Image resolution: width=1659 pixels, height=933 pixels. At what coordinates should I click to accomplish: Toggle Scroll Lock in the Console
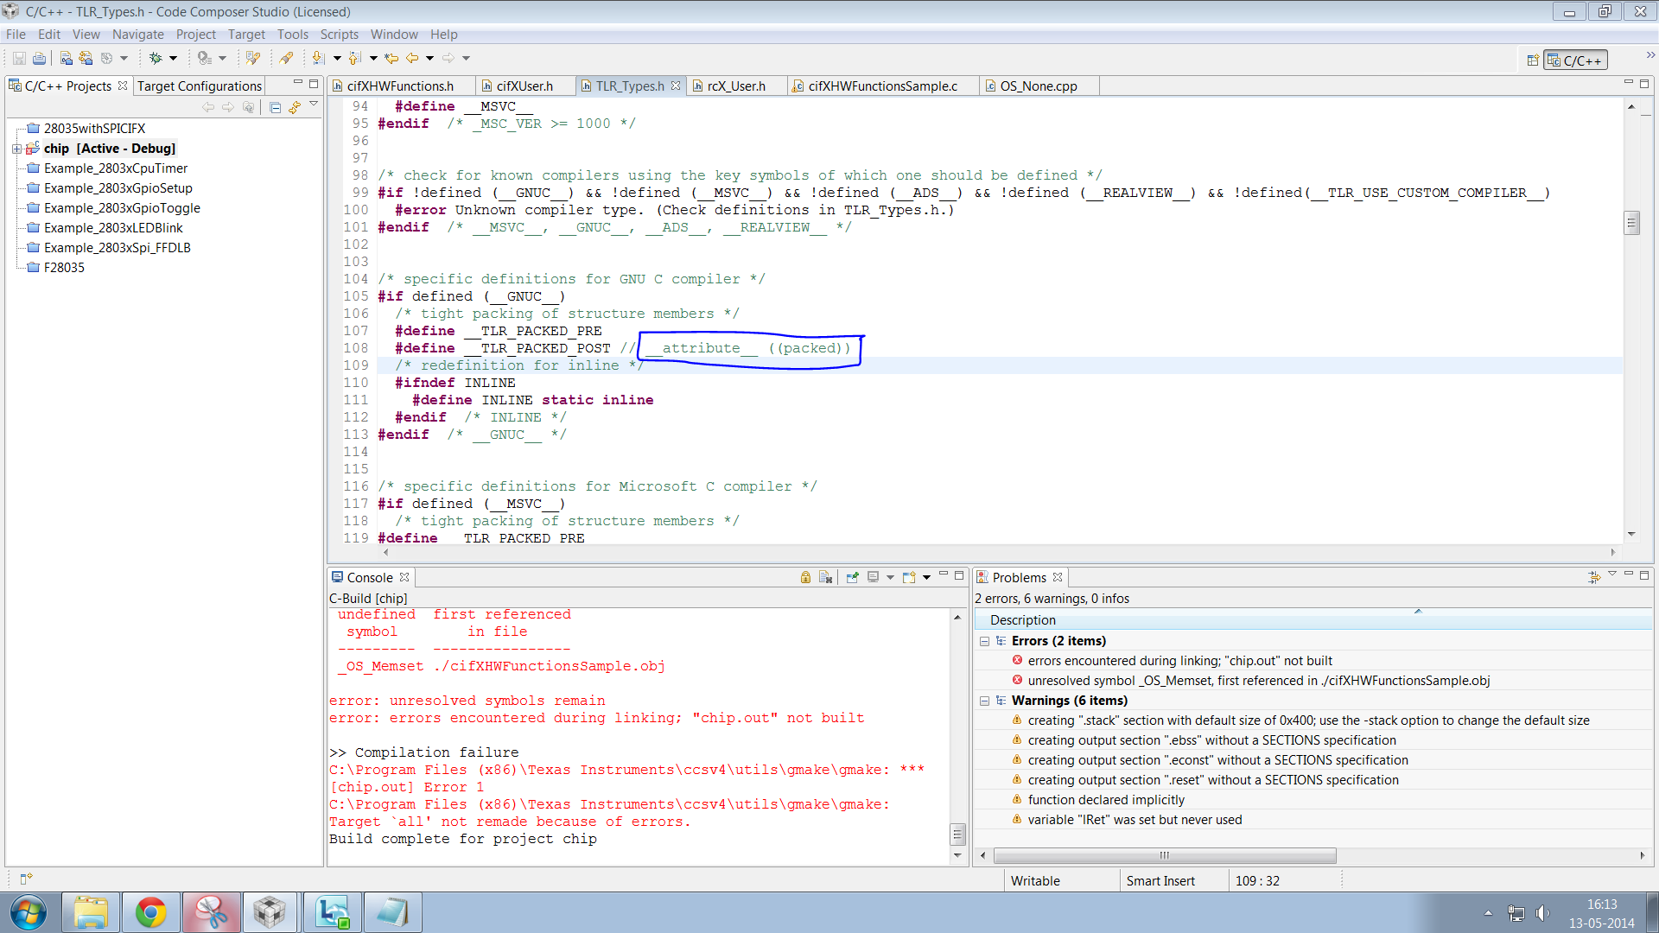805,577
